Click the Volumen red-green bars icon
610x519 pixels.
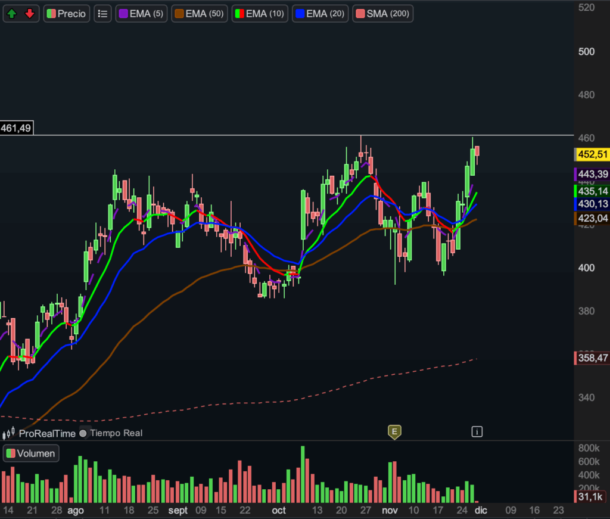(x=11, y=453)
